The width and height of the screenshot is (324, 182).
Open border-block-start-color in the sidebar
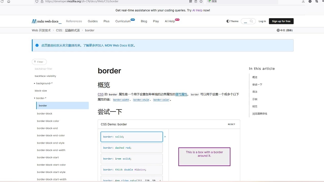(51, 165)
